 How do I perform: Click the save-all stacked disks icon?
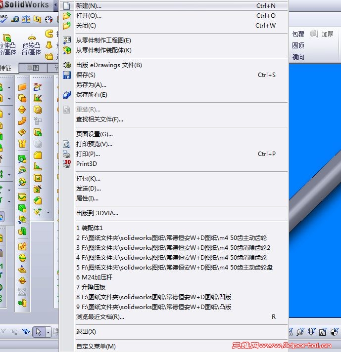pyautogui.click(x=67, y=95)
